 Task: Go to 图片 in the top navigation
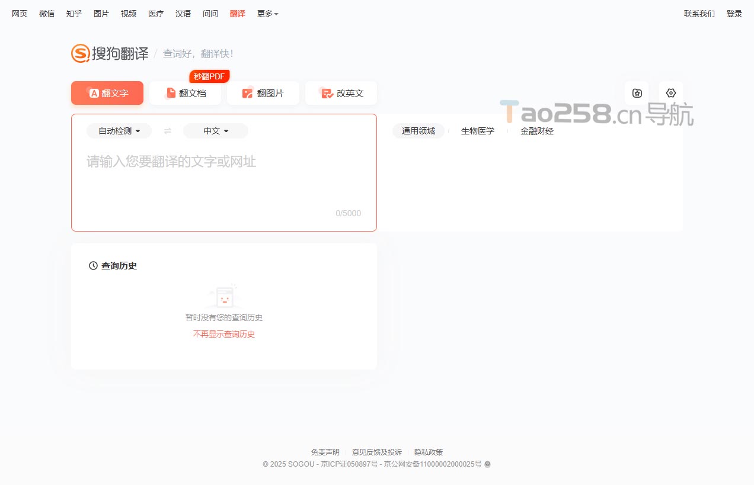[101, 14]
